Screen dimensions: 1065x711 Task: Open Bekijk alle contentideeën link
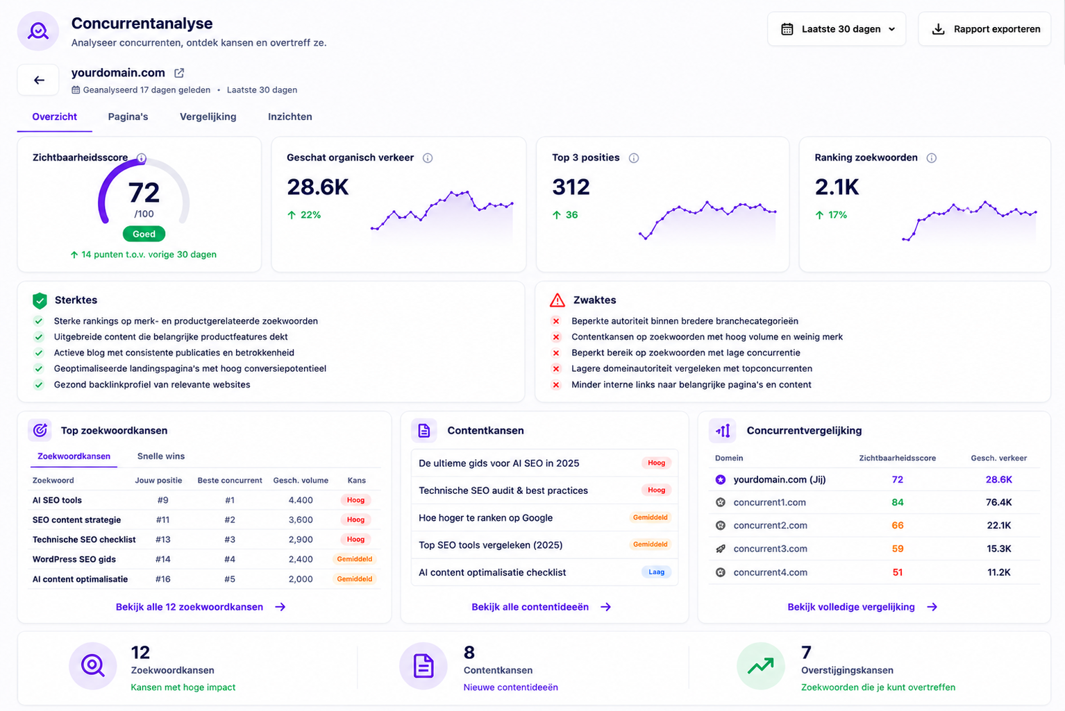pyautogui.click(x=542, y=607)
